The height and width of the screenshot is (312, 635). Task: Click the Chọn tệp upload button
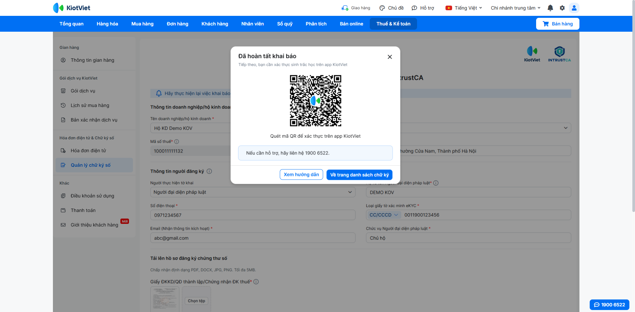tap(196, 301)
